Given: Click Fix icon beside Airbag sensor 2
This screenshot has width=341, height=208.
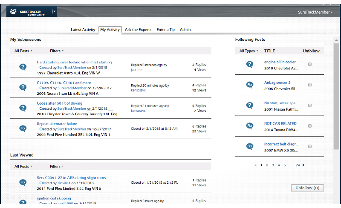Looking at the screenshot, I should click(250, 85).
